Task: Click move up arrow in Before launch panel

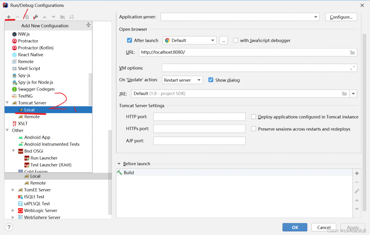Action: click(x=357, y=200)
